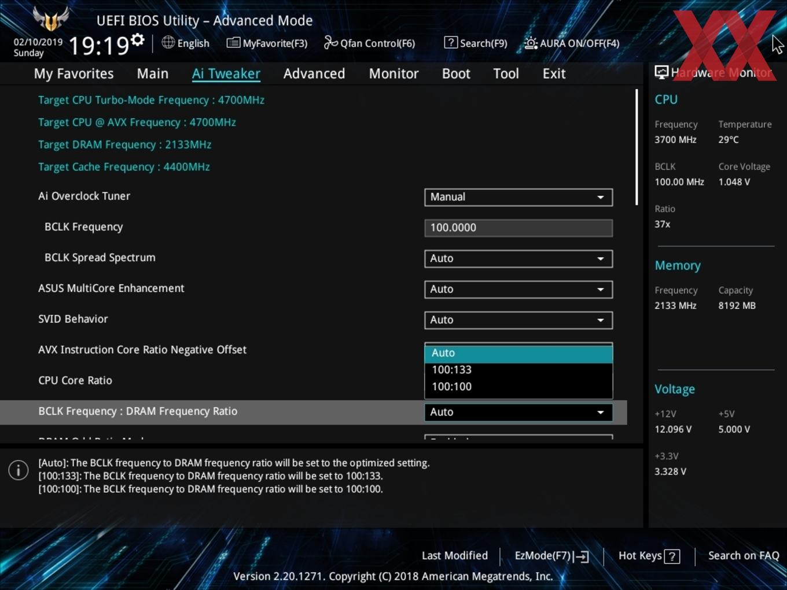The height and width of the screenshot is (590, 787).
Task: Select the BCLK Frequency label
Action: pyautogui.click(x=84, y=227)
